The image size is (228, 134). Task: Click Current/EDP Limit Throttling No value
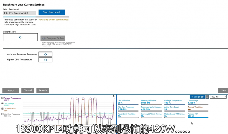pos(143,116)
